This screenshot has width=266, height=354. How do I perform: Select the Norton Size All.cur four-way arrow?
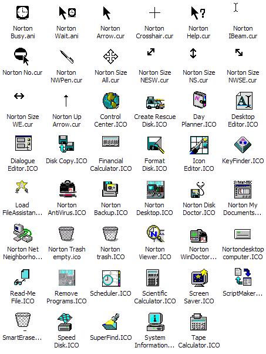pyautogui.click(x=110, y=57)
